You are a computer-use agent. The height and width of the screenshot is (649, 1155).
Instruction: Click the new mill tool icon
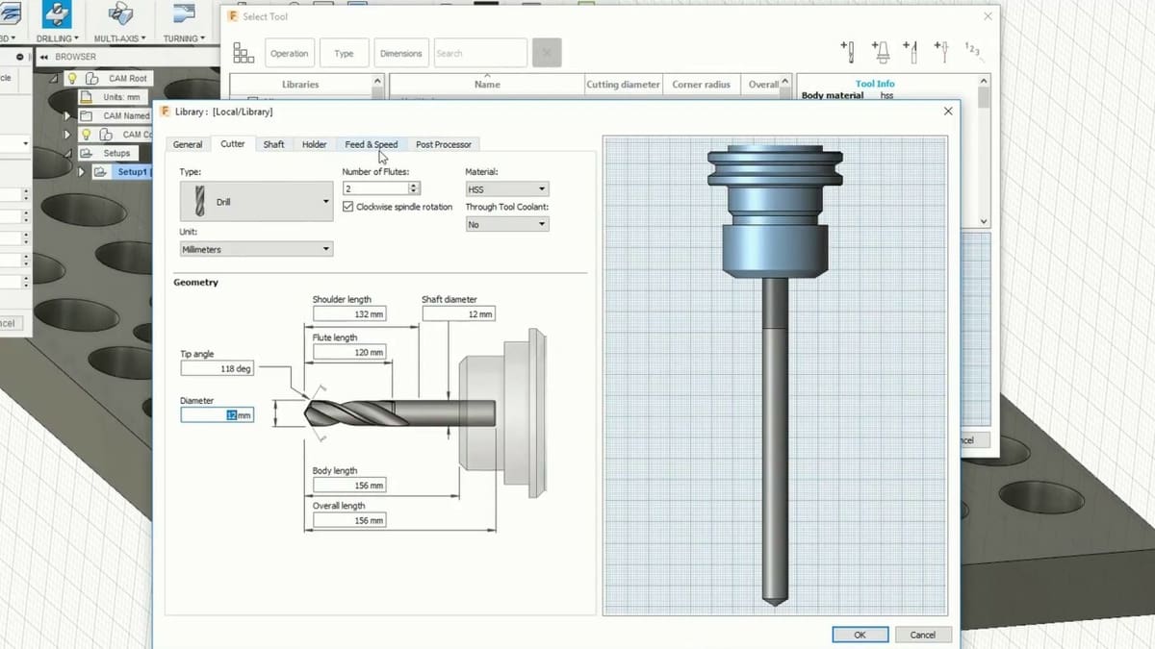coord(847,52)
